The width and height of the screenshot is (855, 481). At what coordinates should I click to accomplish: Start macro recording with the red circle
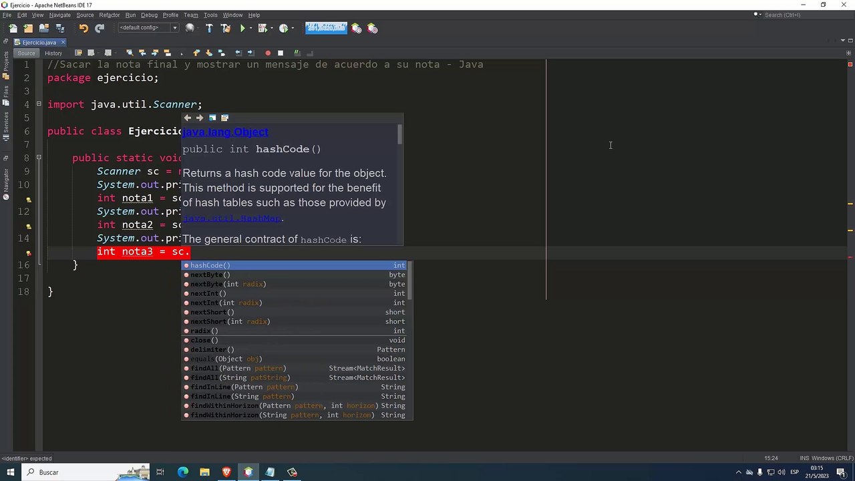pyautogui.click(x=268, y=53)
